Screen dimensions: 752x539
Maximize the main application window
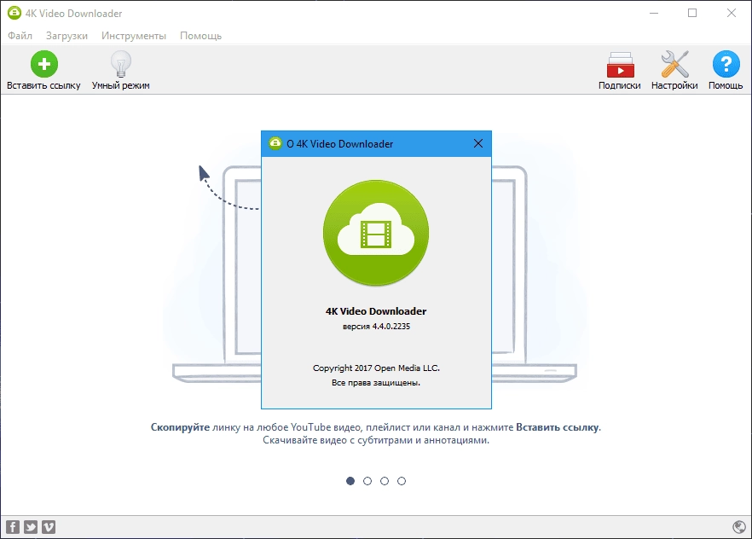tap(692, 13)
